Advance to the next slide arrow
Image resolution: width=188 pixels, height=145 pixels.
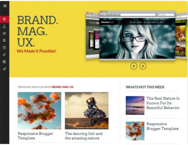point(143,66)
